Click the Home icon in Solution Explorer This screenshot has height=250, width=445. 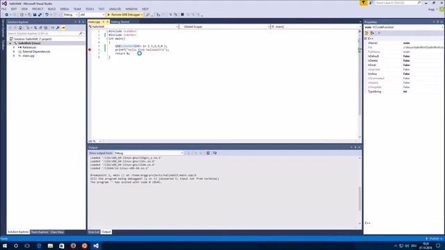pos(20,28)
